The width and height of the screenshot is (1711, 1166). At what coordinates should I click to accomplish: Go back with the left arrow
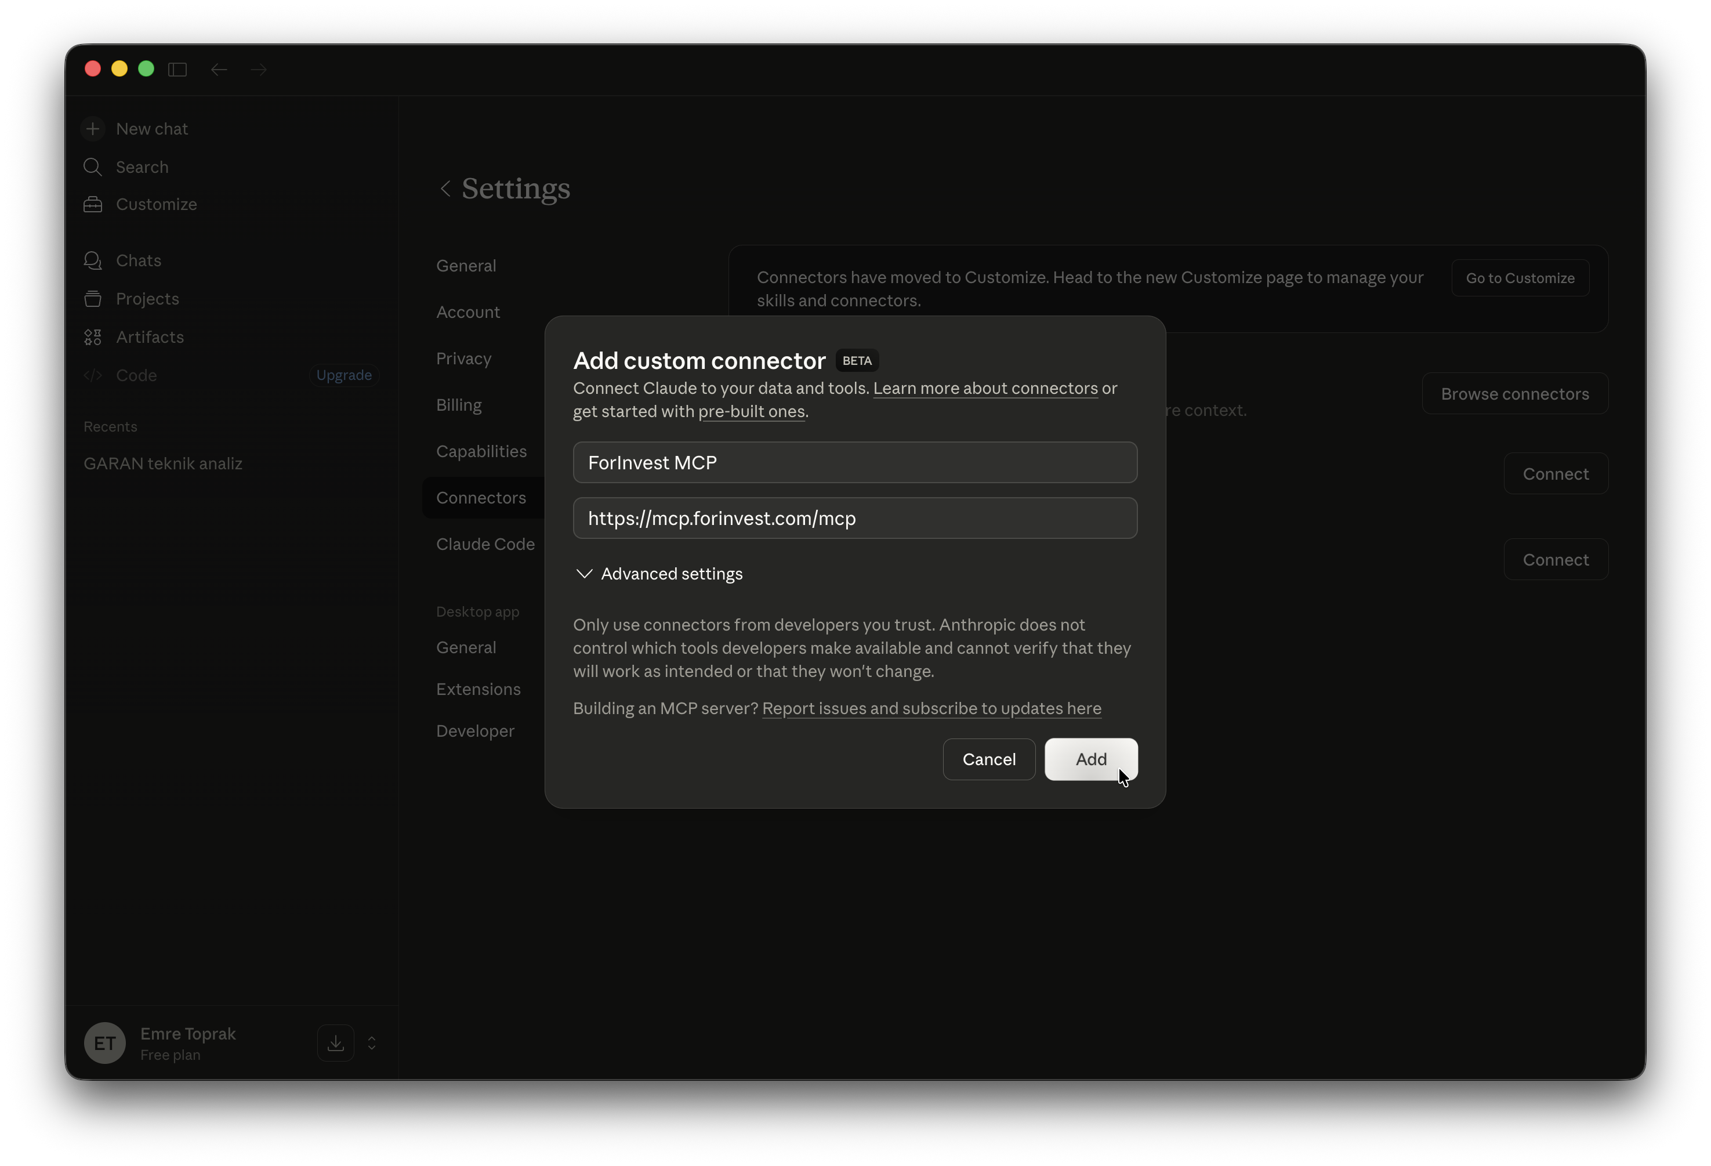click(x=219, y=69)
